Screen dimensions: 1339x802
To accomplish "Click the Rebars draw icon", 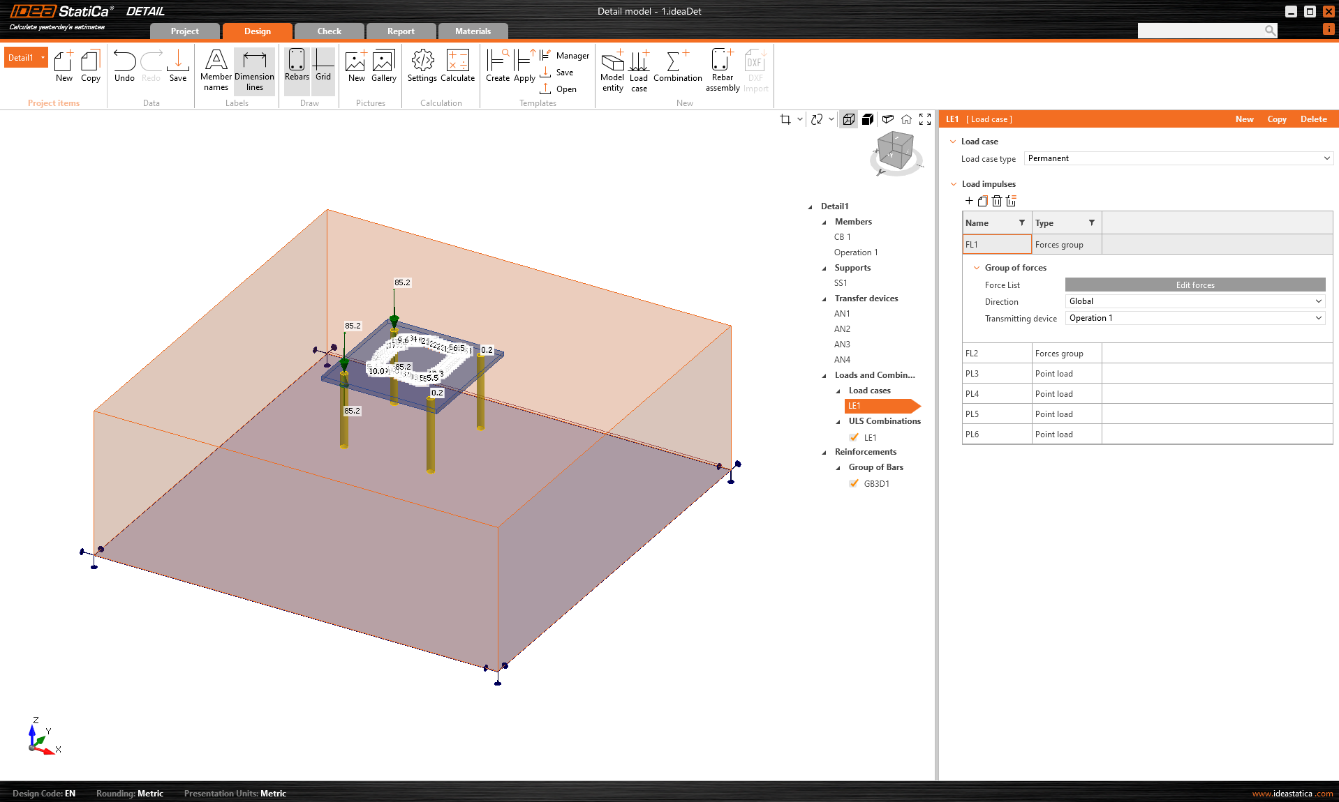I will (x=296, y=66).
